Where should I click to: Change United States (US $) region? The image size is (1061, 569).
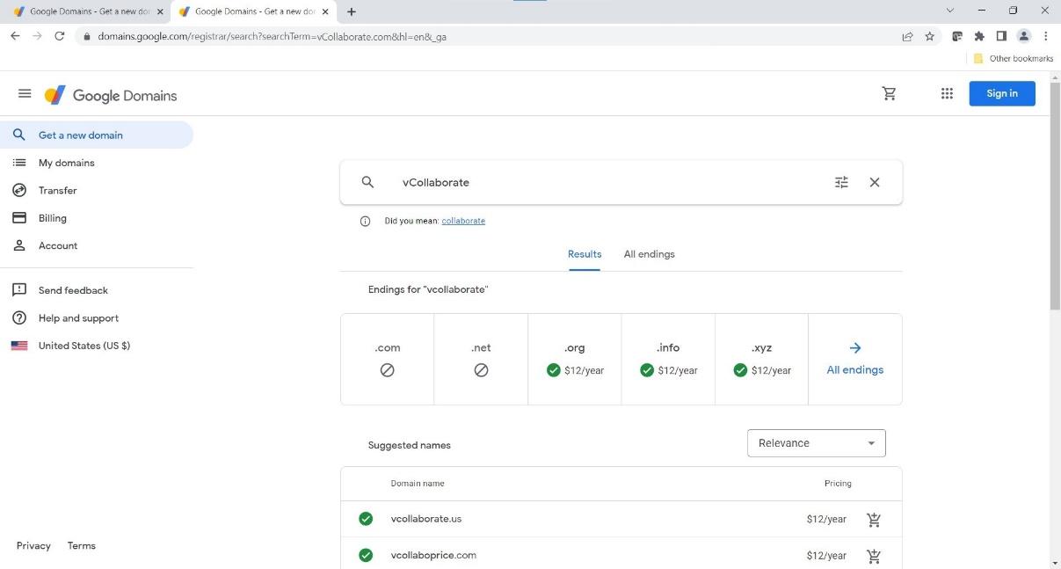click(x=97, y=346)
